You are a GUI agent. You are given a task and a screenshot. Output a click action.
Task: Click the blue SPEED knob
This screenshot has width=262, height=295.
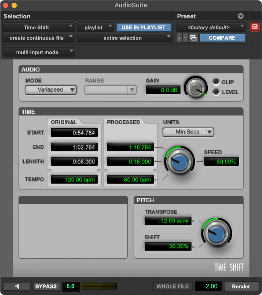[180, 161]
